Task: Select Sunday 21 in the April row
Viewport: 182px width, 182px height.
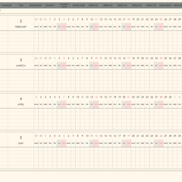Action: [129, 97]
